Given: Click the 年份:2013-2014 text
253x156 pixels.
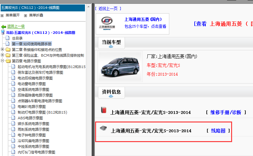Looking at the screenshot, I should [x=162, y=74].
